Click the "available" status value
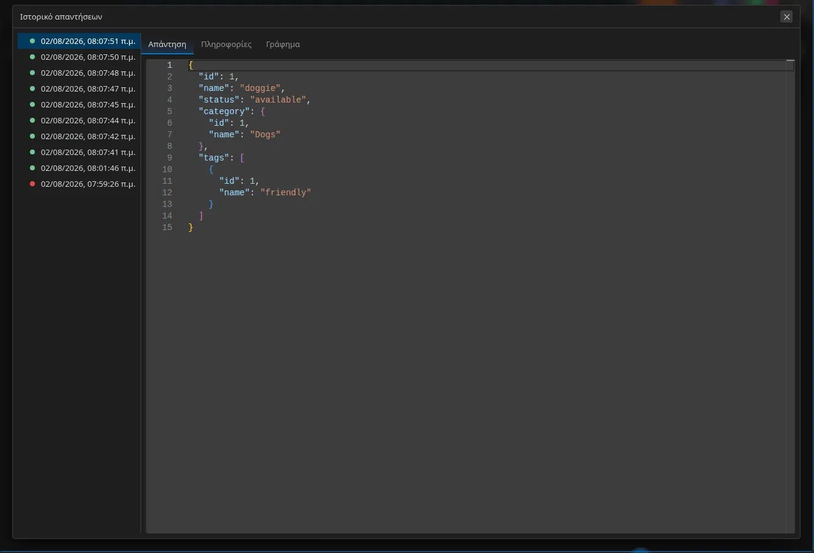 278,99
